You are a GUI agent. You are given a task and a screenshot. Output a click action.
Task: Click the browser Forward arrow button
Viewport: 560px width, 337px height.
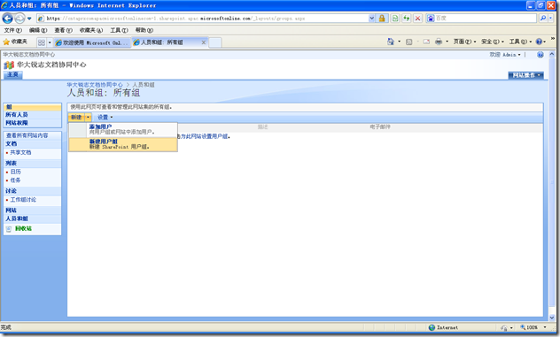point(19,19)
